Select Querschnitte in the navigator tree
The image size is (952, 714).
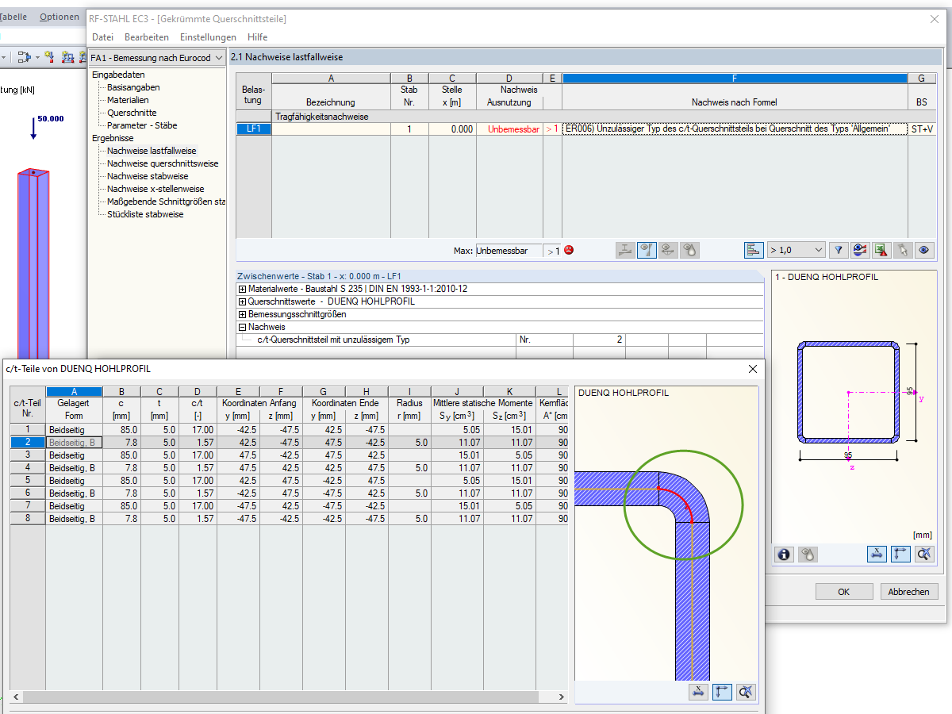[x=132, y=113]
